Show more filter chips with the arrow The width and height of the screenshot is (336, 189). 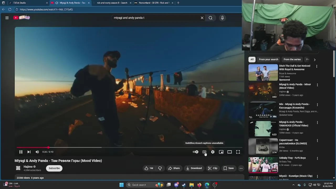(314, 60)
